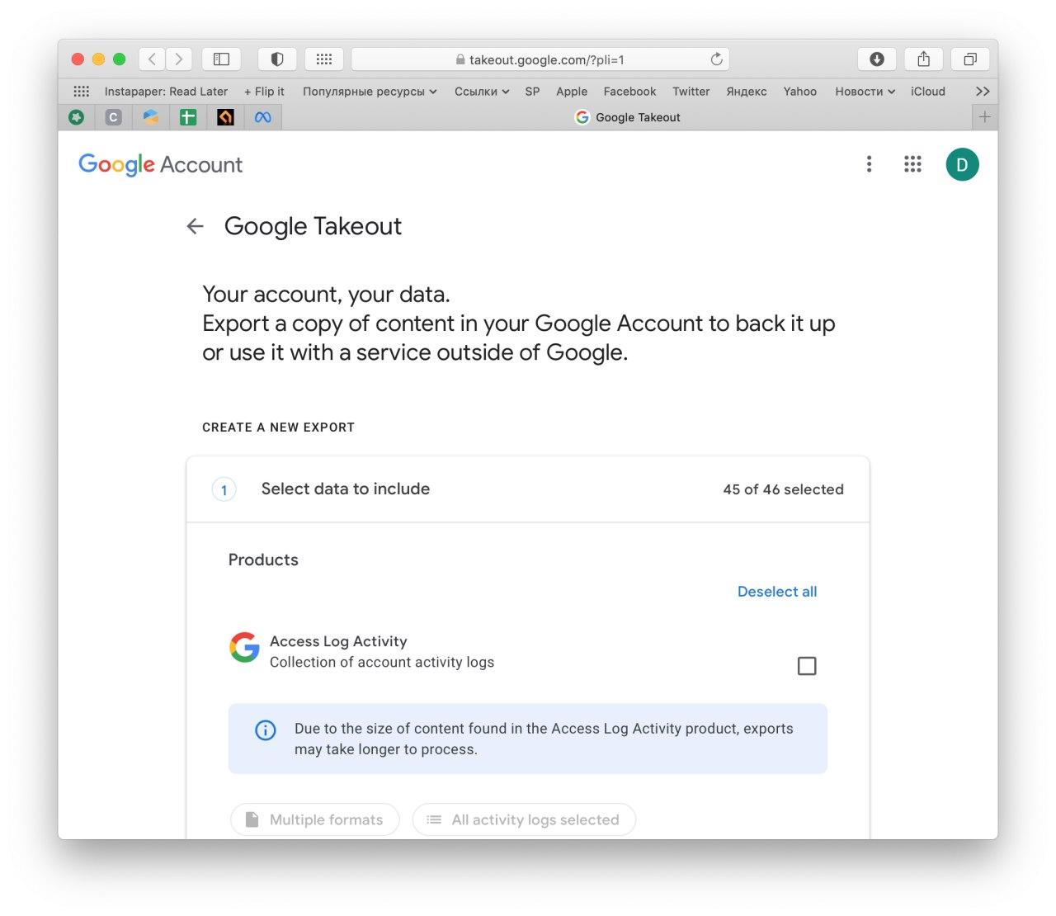Open the SP bookmark
1056x916 pixels.
tap(532, 92)
